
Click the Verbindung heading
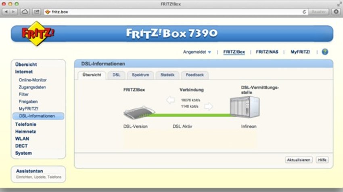192,90
